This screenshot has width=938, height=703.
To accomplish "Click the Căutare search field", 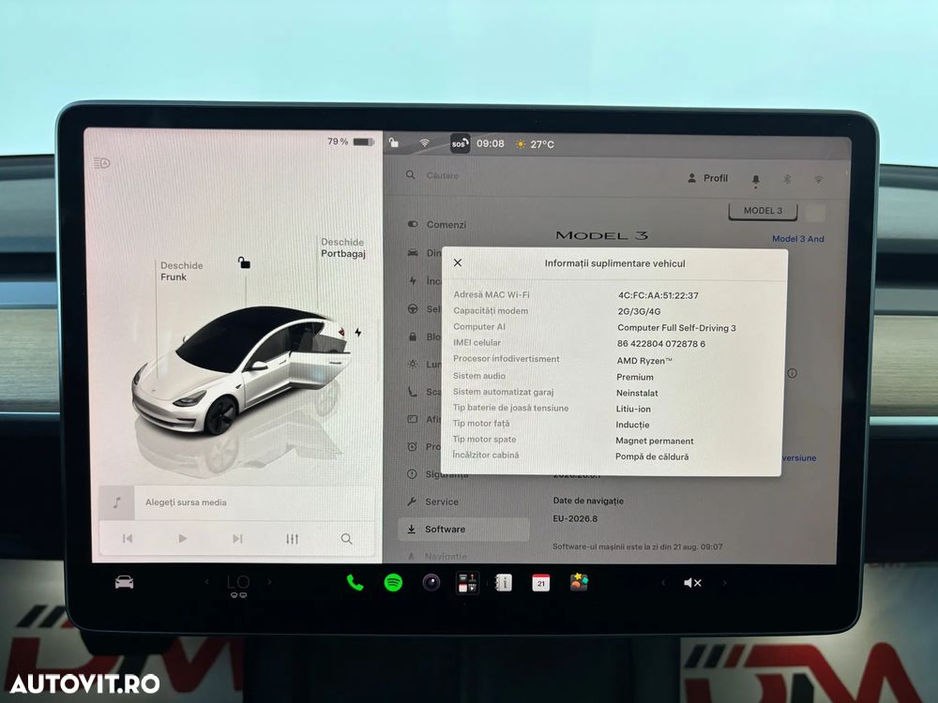I will pos(442,176).
